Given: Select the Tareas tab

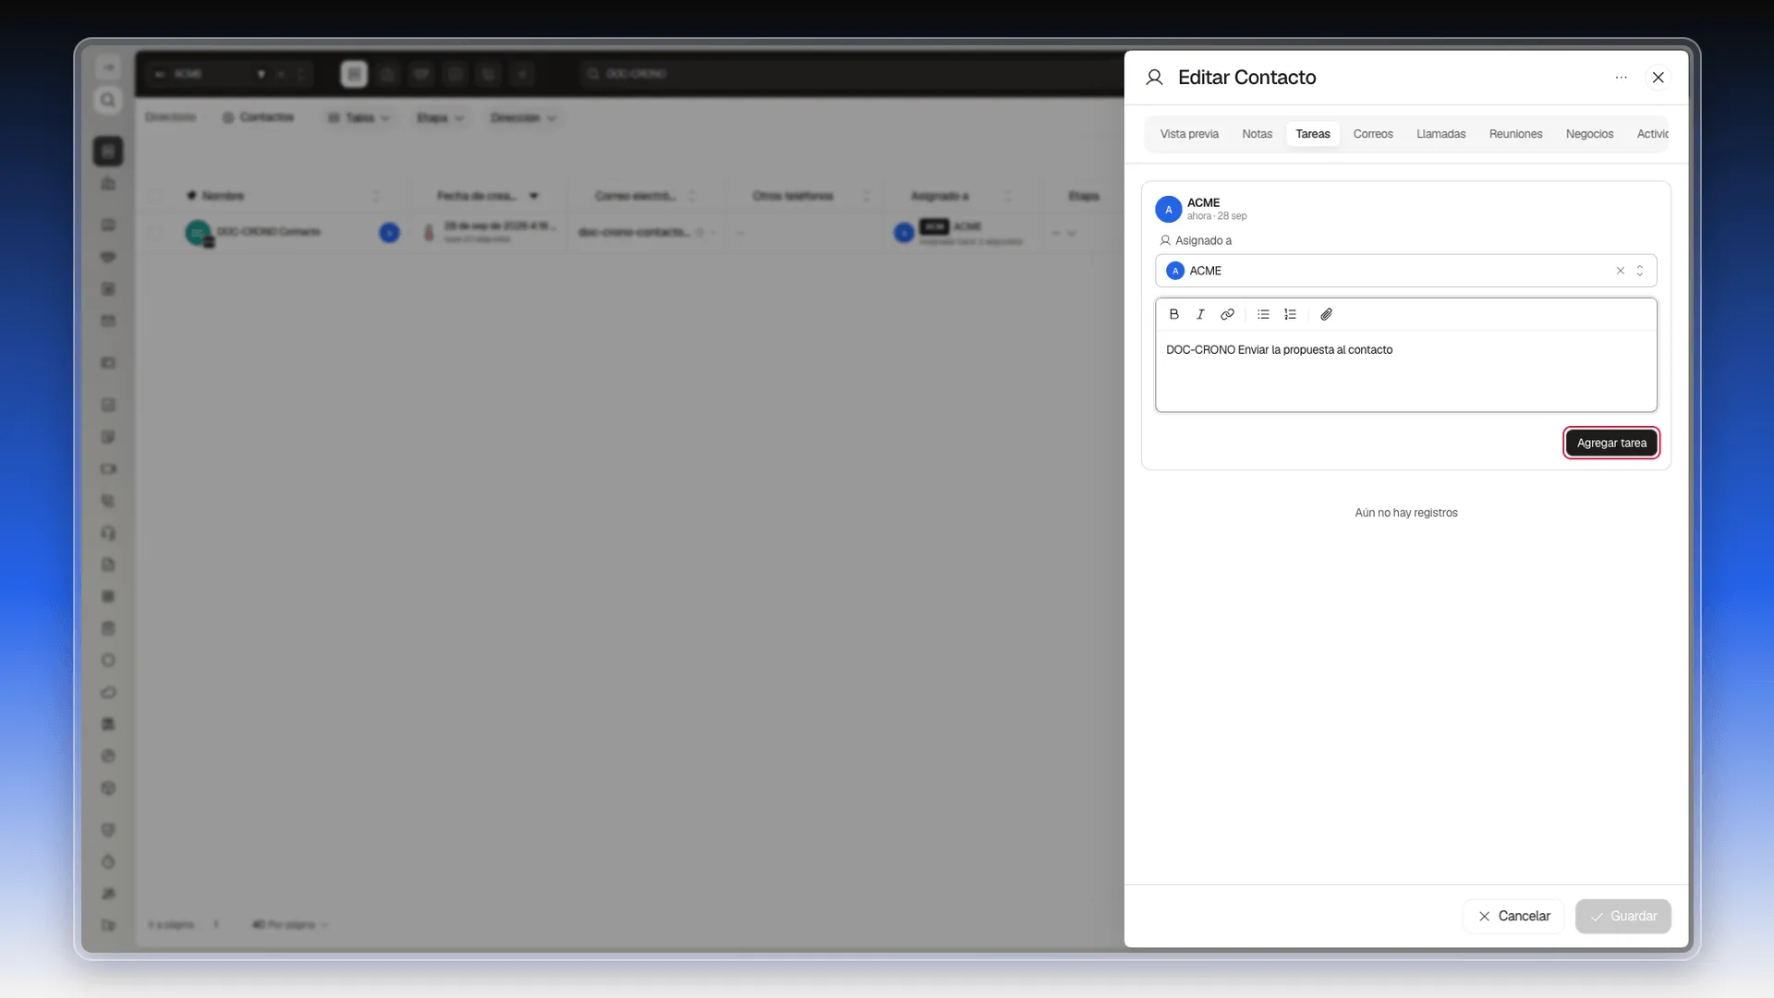Looking at the screenshot, I should pos(1312,134).
